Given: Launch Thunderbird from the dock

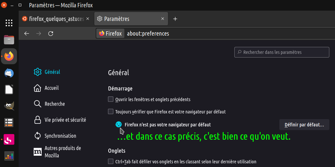Looking at the screenshot, I should tap(9, 73).
